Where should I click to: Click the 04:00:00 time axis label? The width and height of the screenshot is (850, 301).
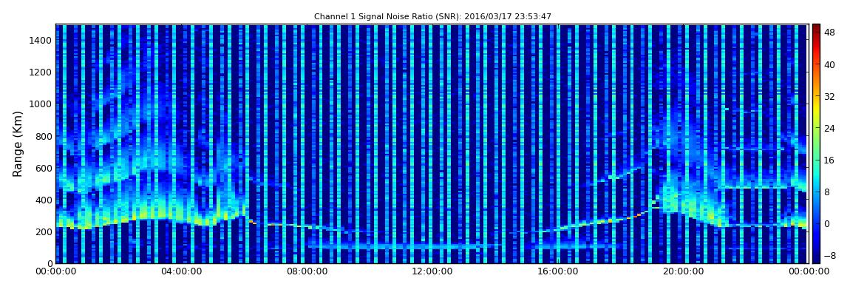[x=180, y=271]
